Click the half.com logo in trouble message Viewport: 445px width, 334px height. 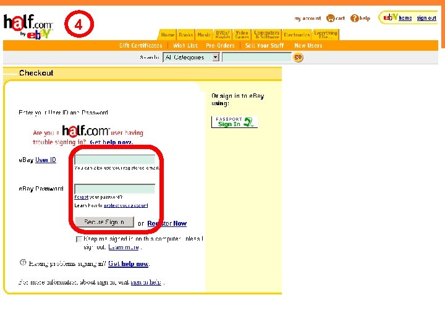85,131
